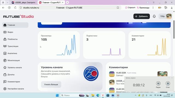Open the Монетизация ruble icon
Viewport: 175px width, 98px height.
tap(5, 60)
